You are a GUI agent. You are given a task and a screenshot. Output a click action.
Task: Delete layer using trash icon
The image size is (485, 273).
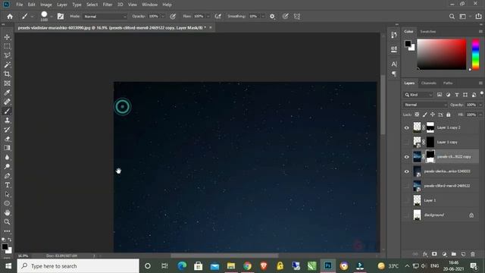pos(473,254)
